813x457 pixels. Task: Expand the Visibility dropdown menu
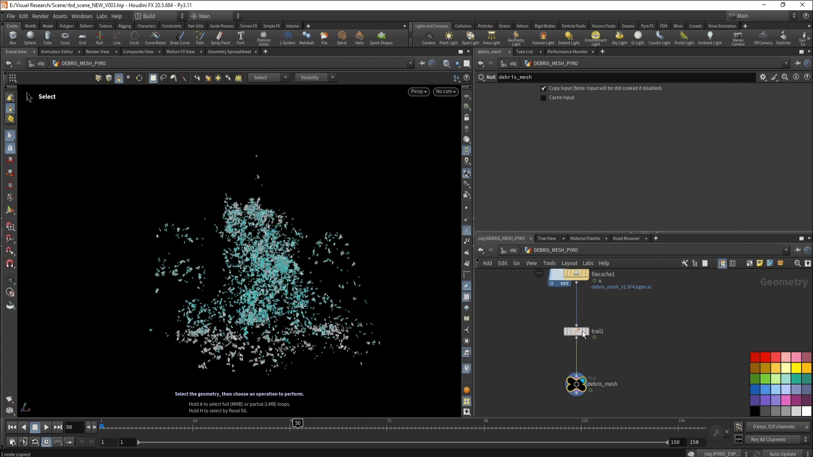click(x=316, y=77)
